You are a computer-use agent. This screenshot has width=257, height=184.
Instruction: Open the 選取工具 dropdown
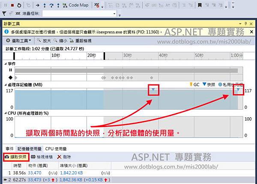(18, 41)
